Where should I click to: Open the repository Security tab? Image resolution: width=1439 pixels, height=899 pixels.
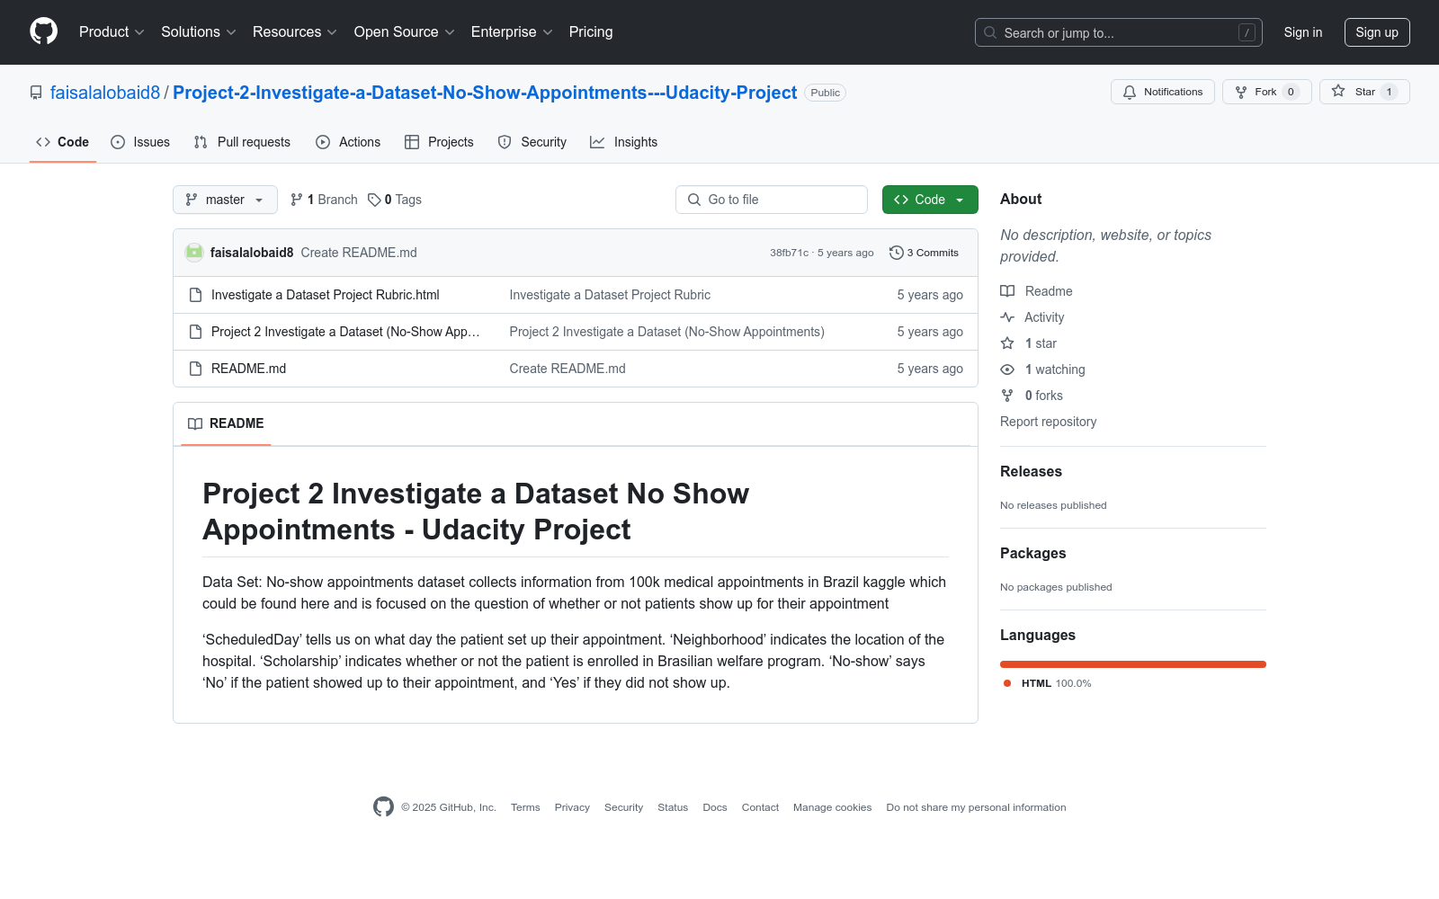tap(532, 142)
